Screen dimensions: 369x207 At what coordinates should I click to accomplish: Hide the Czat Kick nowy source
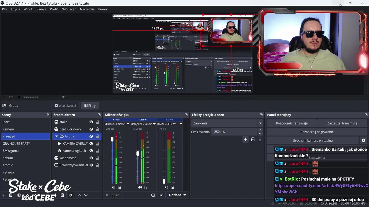(x=91, y=129)
